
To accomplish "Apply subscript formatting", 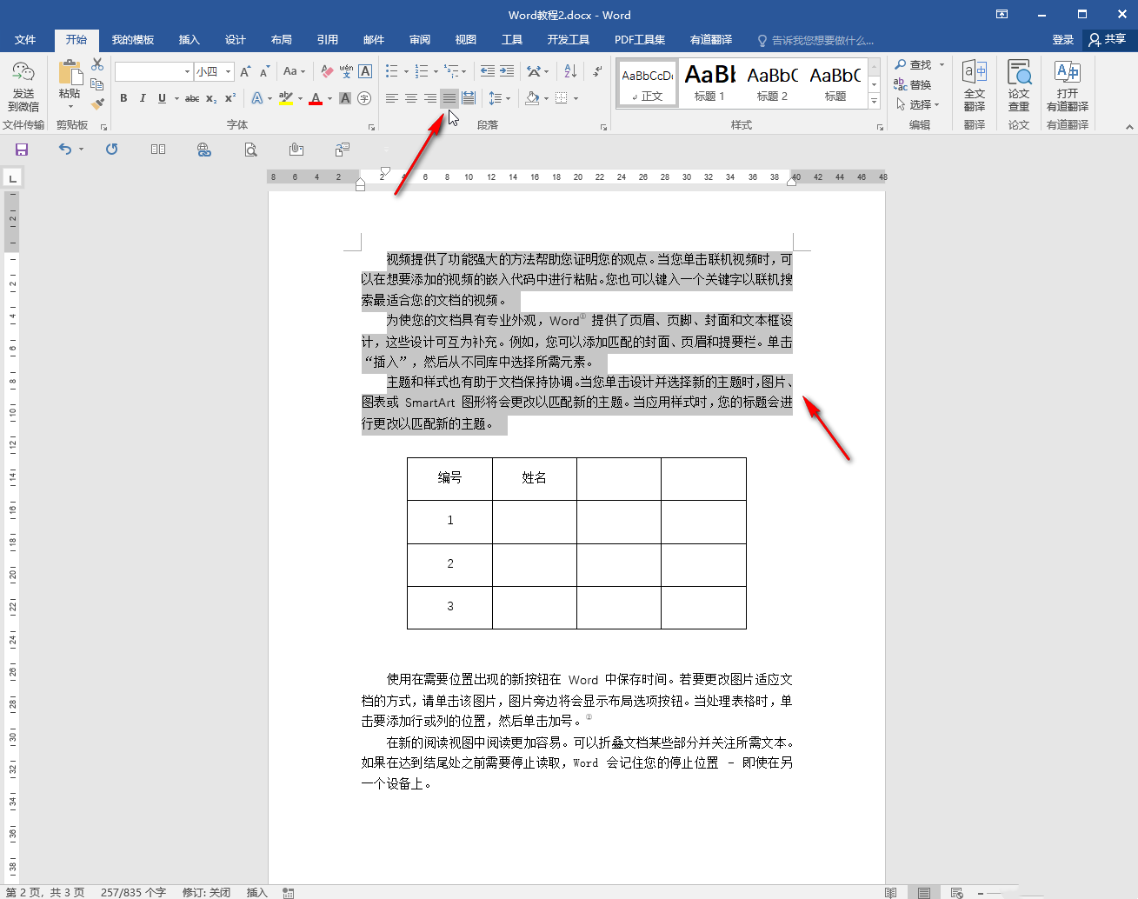I will coord(211,98).
